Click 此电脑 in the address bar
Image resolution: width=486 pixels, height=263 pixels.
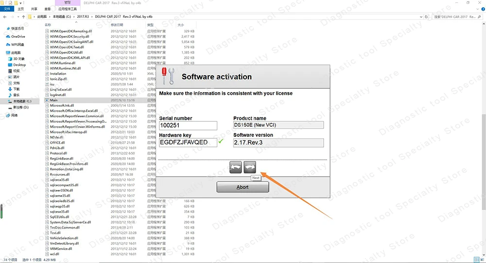[42, 16]
